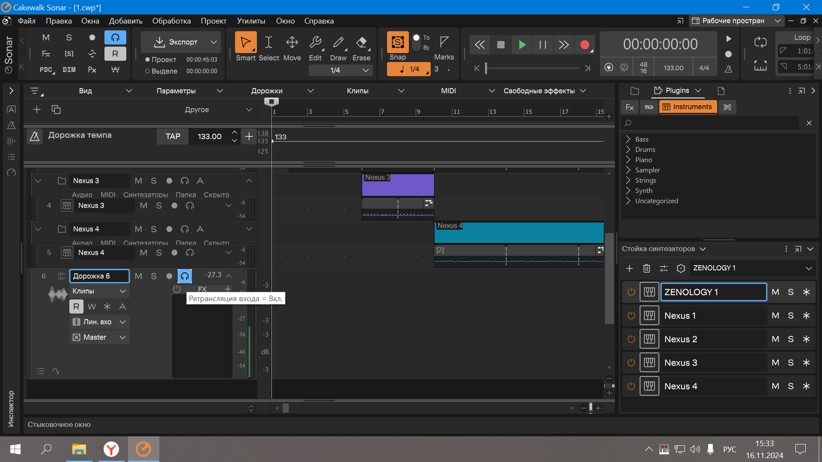This screenshot has height=462, width=822.
Task: Mute the Nexus 3 instrument track 4
Action: point(143,206)
